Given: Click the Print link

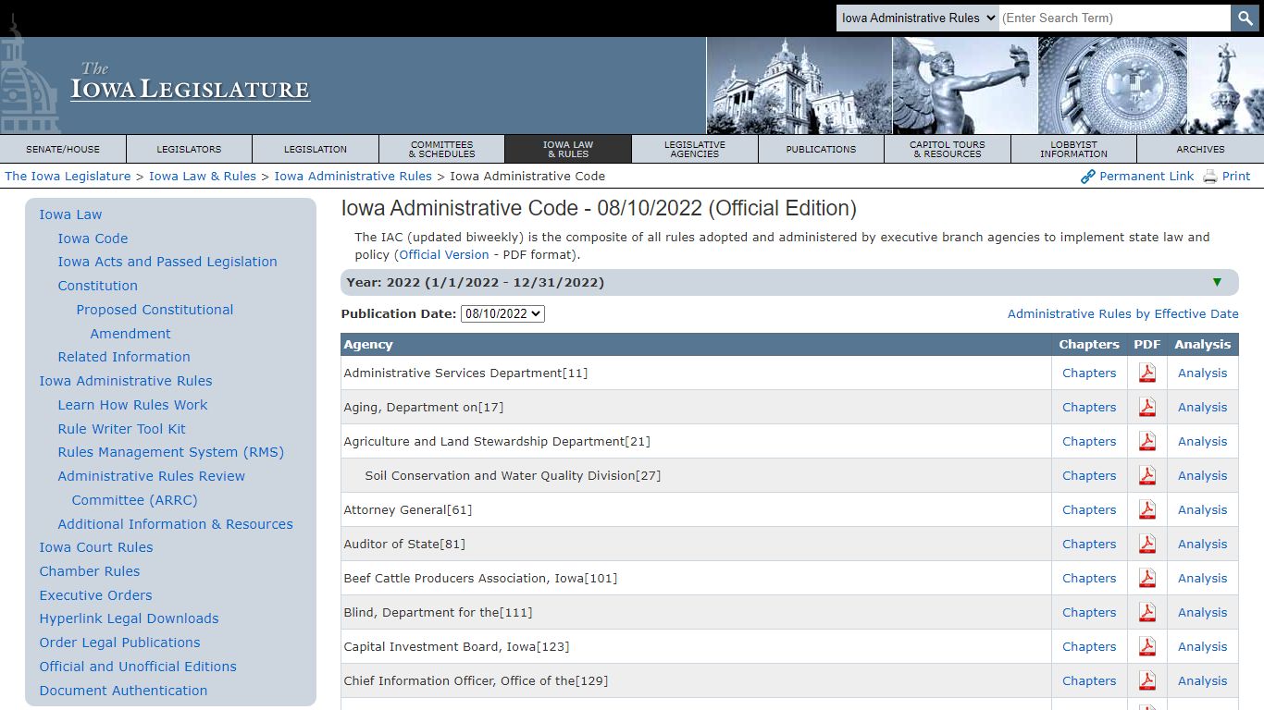Looking at the screenshot, I should [1236, 176].
